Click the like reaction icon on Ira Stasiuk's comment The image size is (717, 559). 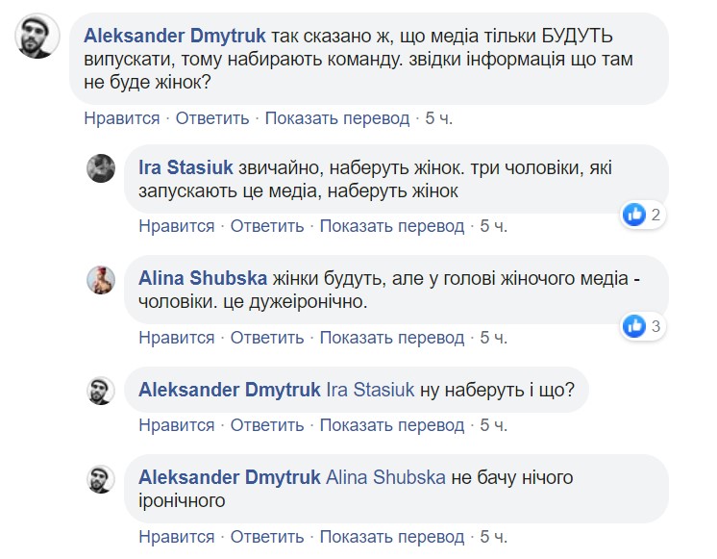click(633, 215)
